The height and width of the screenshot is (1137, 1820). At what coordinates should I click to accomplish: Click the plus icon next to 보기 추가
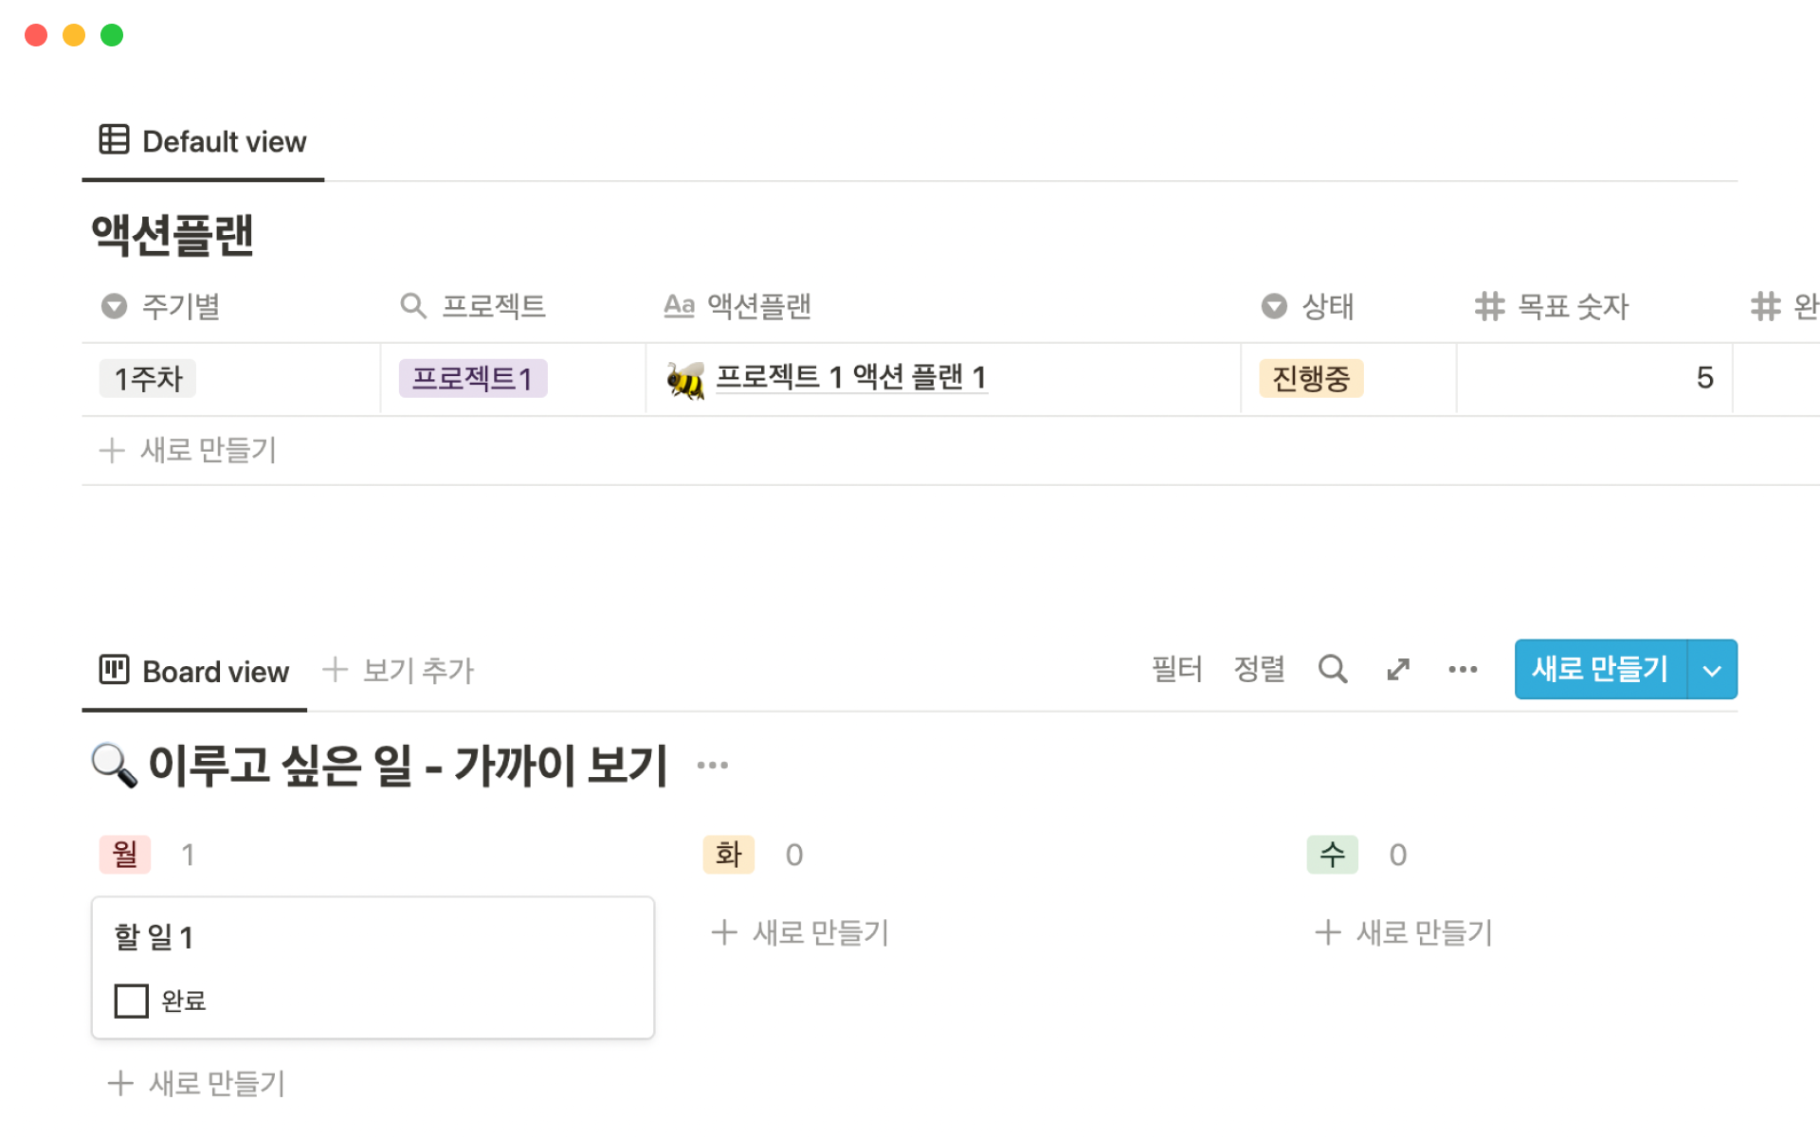click(x=335, y=670)
